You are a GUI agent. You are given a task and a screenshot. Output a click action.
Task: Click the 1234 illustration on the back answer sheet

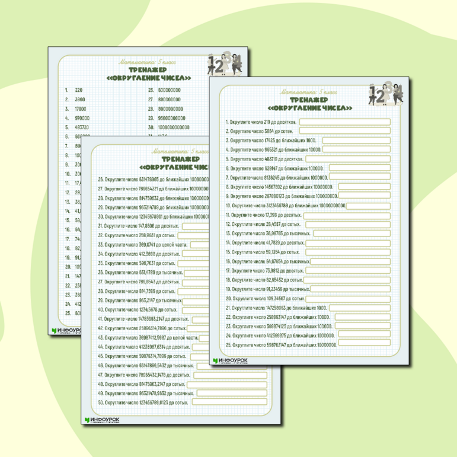click(x=225, y=65)
